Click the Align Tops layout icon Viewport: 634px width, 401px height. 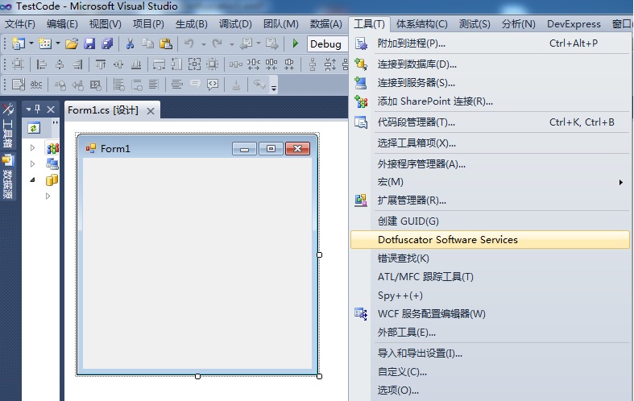pos(100,64)
